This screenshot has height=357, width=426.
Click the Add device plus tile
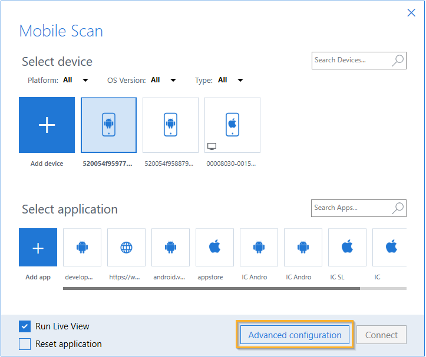(47, 125)
